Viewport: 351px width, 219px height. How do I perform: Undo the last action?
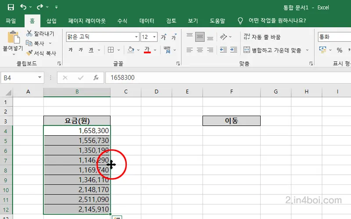coord(23,7)
